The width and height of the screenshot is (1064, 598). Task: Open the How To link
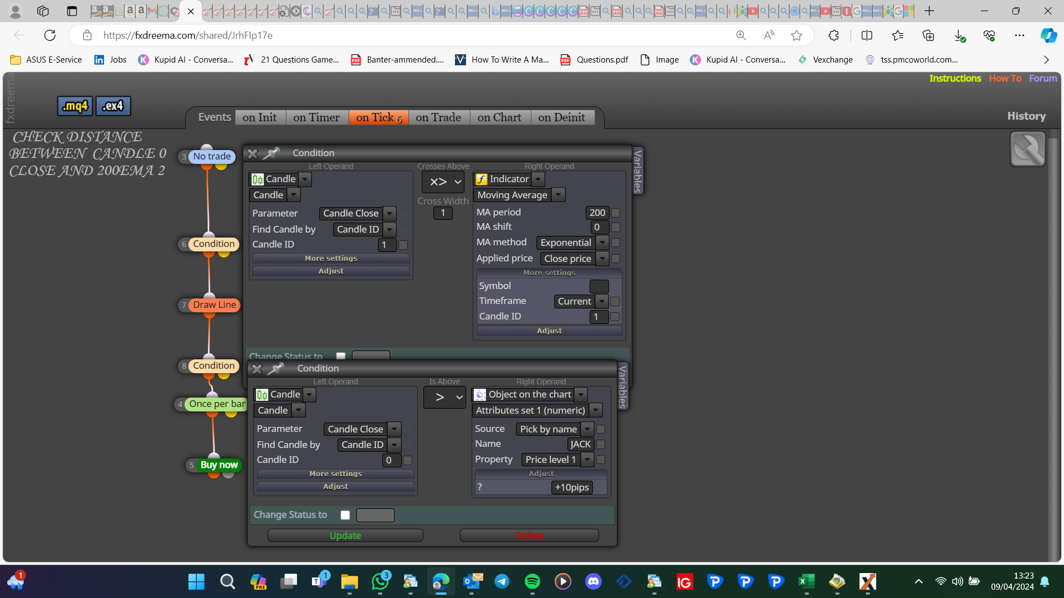point(1005,79)
